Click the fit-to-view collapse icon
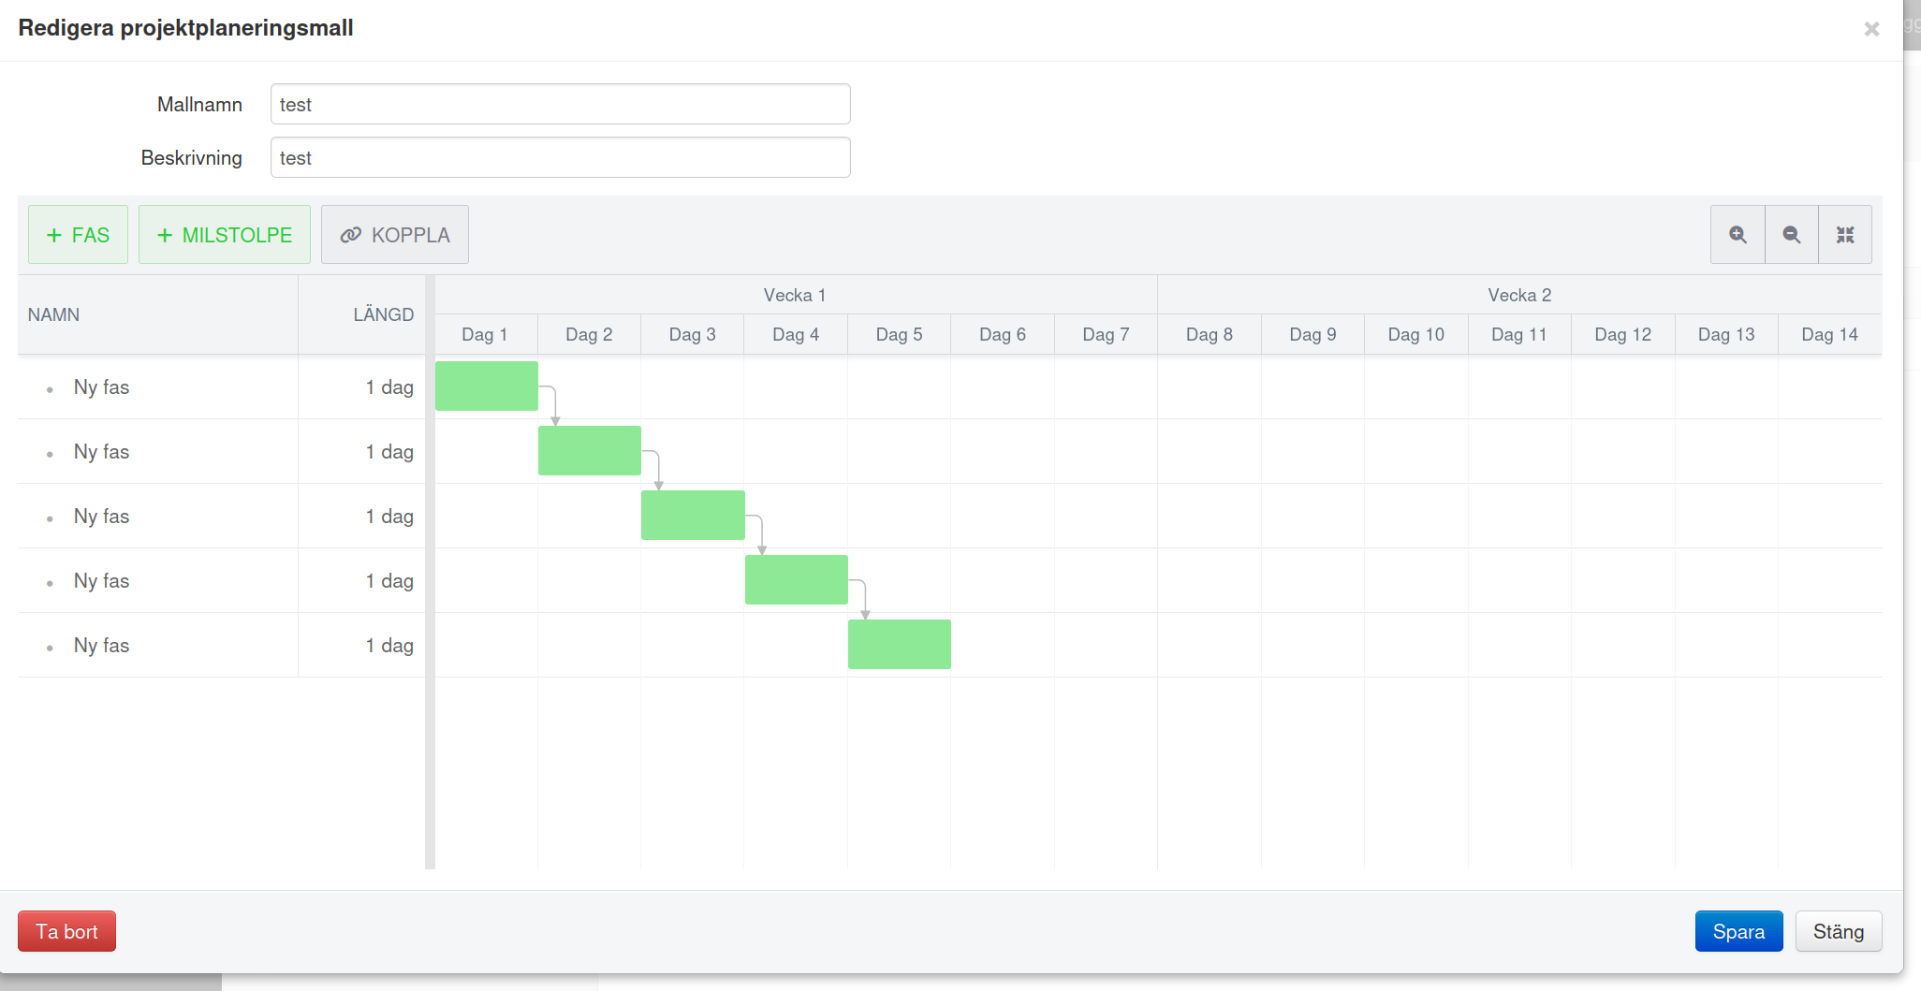The image size is (1921, 991). pyautogui.click(x=1845, y=235)
